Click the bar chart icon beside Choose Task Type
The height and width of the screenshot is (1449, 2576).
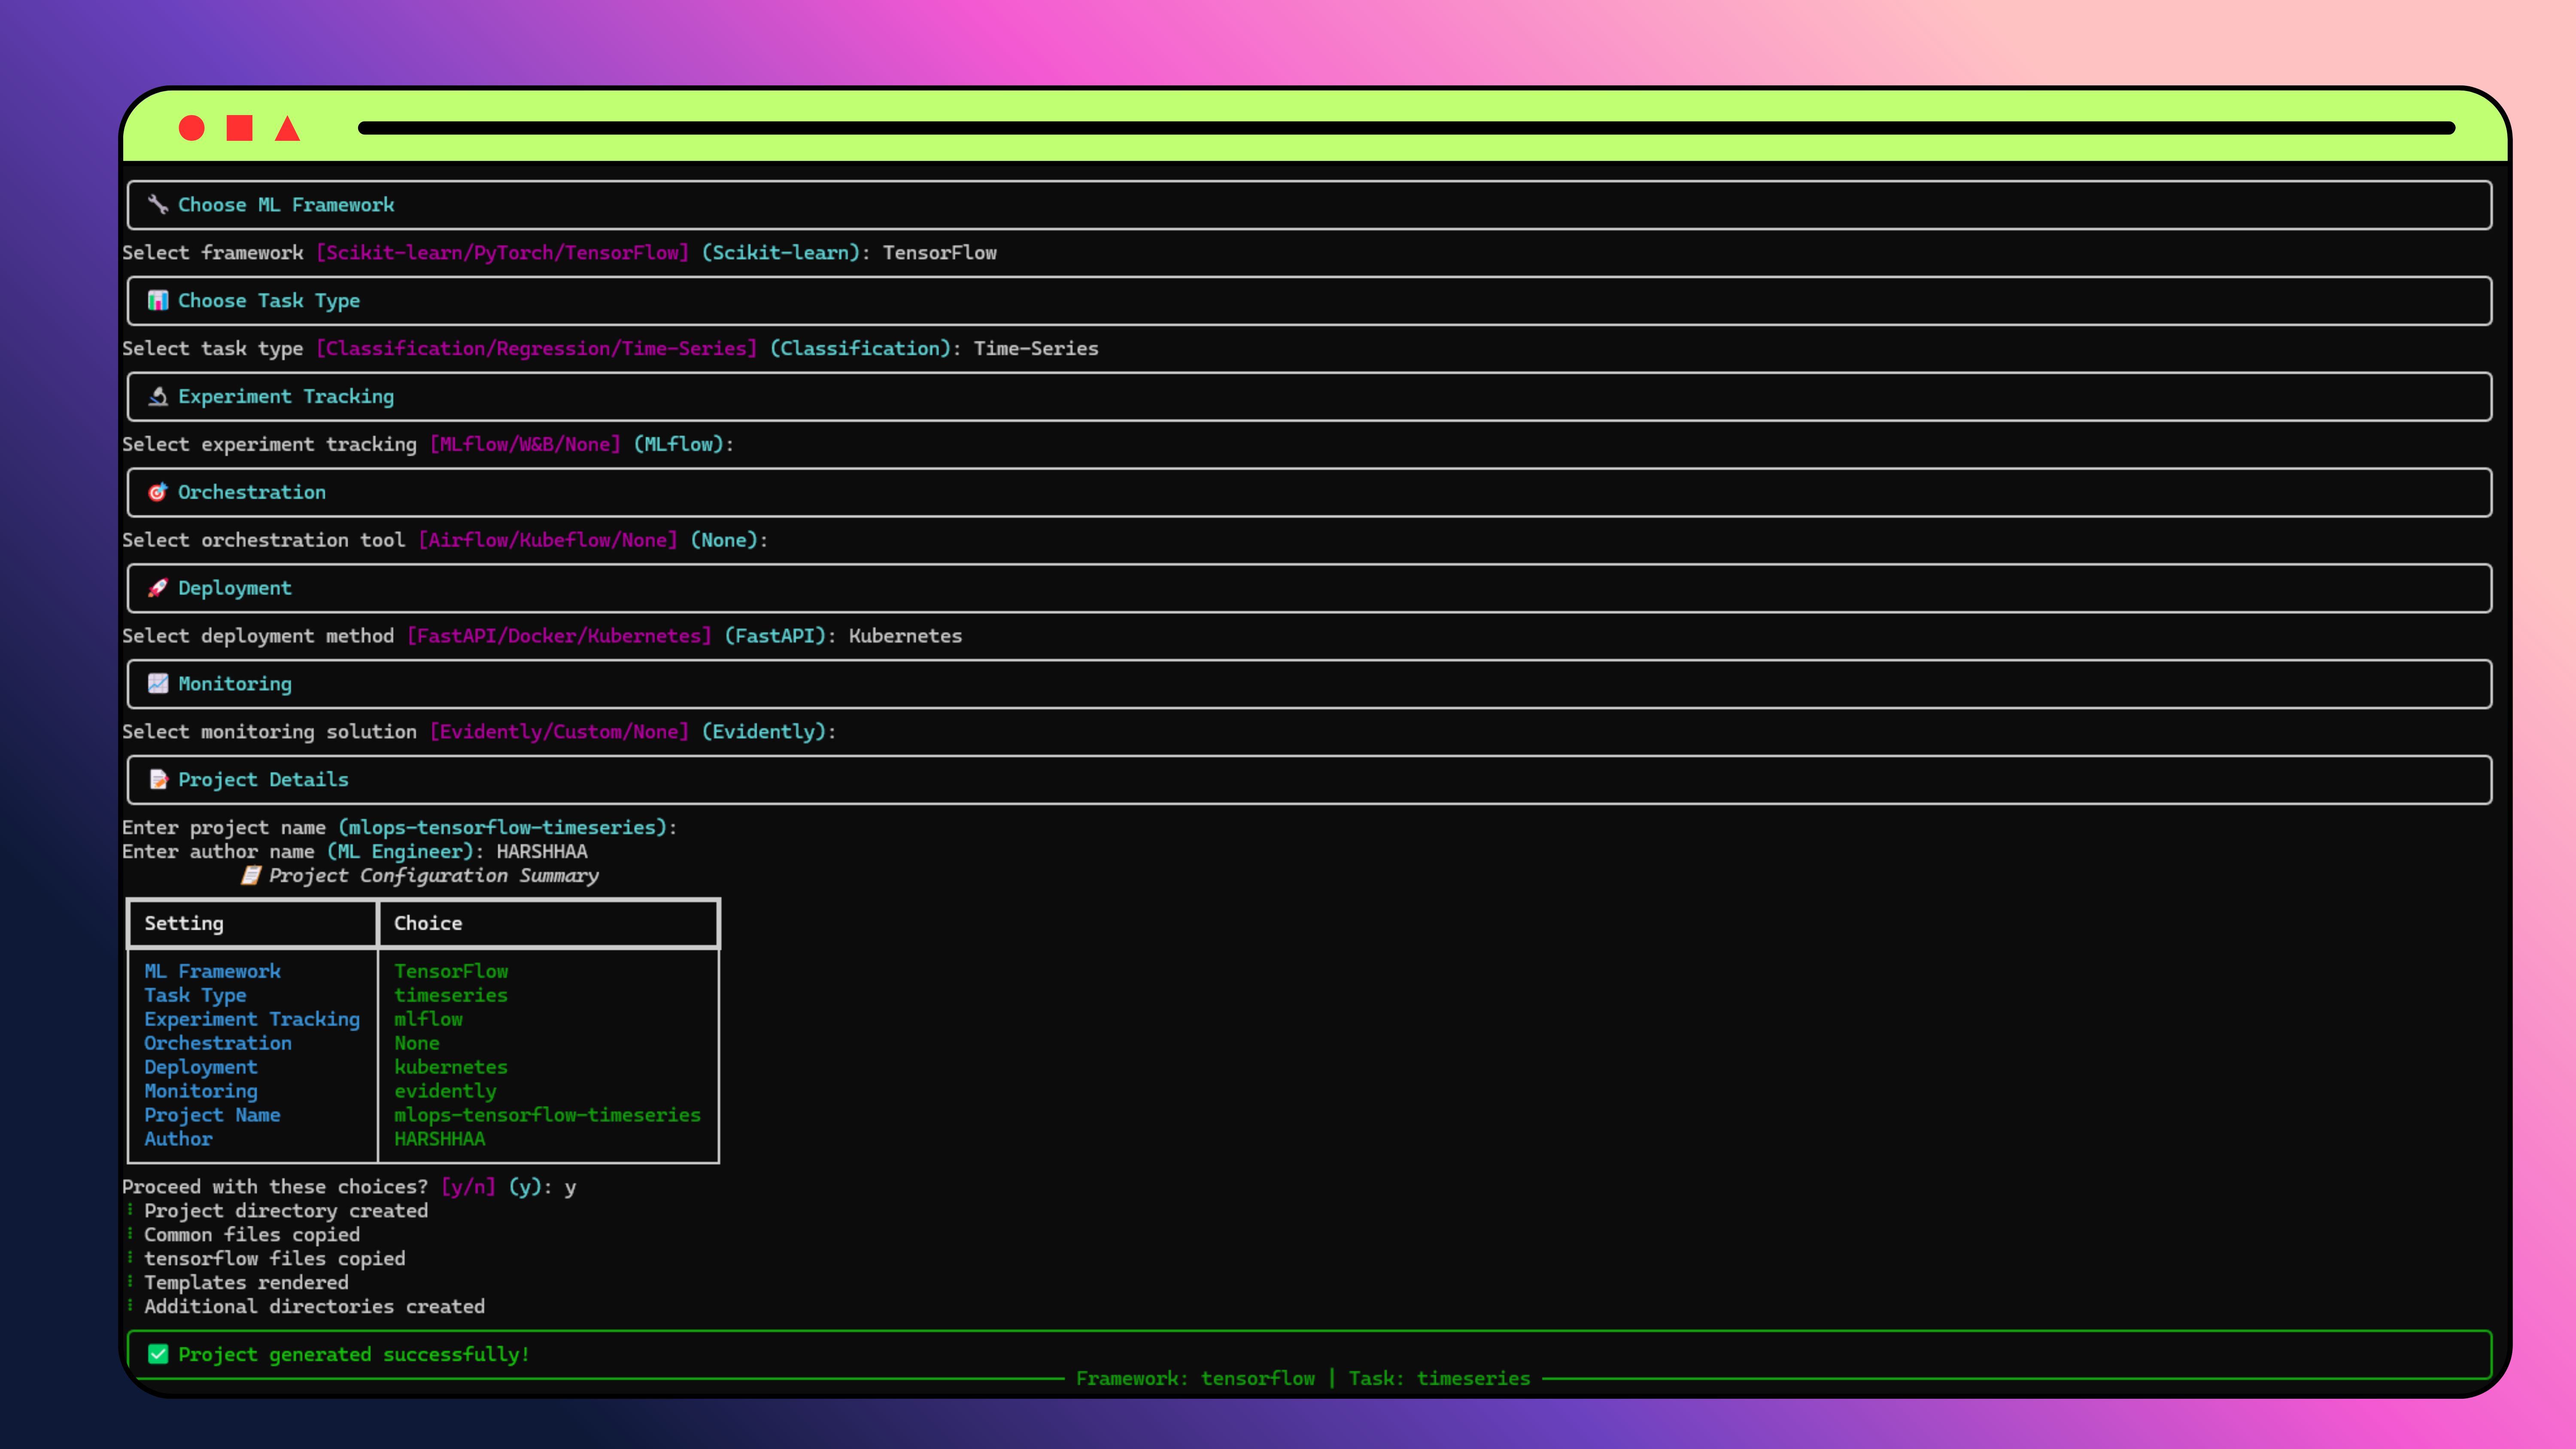coord(157,300)
